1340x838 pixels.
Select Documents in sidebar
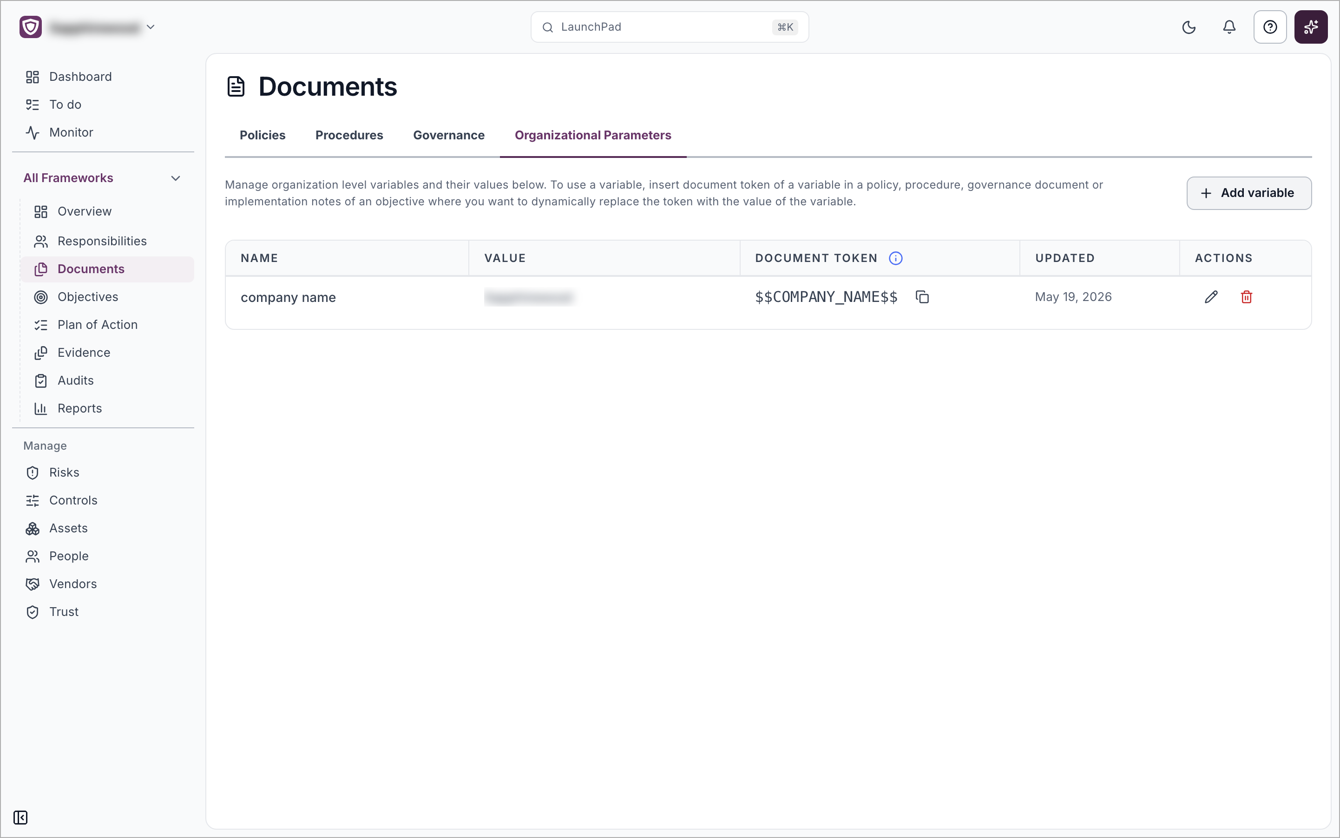pyautogui.click(x=107, y=269)
